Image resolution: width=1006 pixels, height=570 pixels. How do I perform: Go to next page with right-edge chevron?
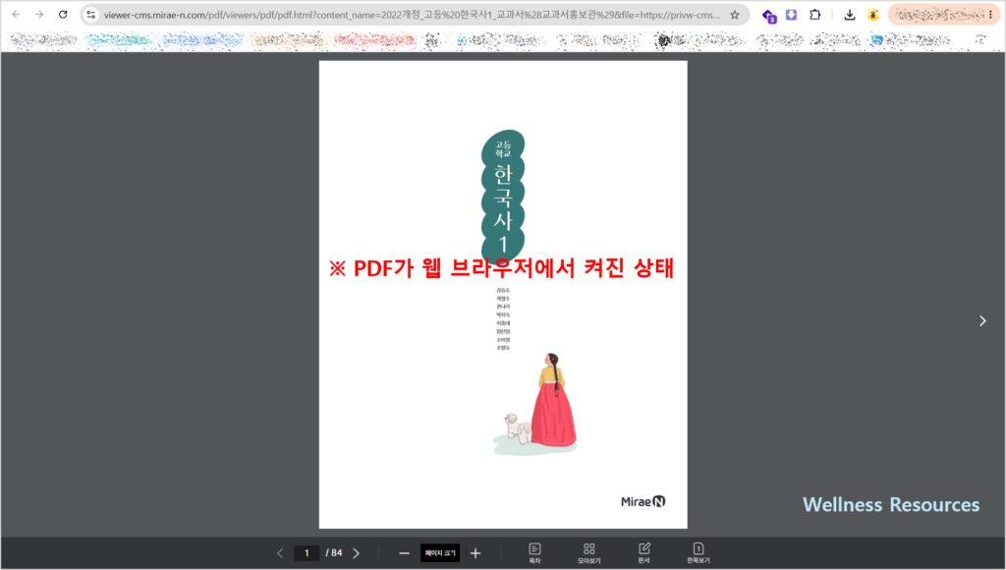[x=982, y=321]
